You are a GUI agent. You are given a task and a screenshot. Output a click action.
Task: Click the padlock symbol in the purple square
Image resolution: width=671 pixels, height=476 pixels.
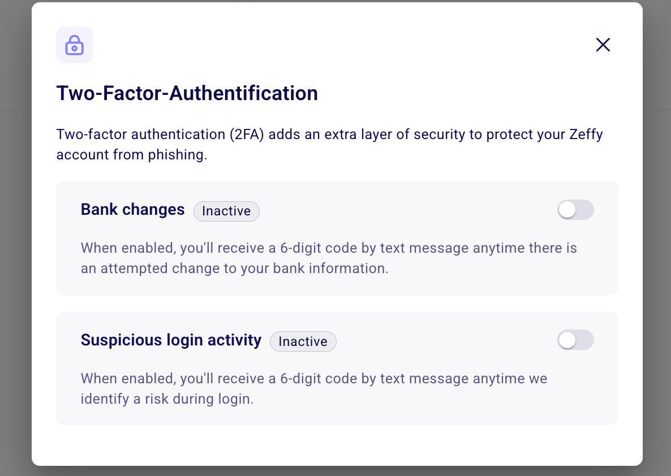coord(74,45)
